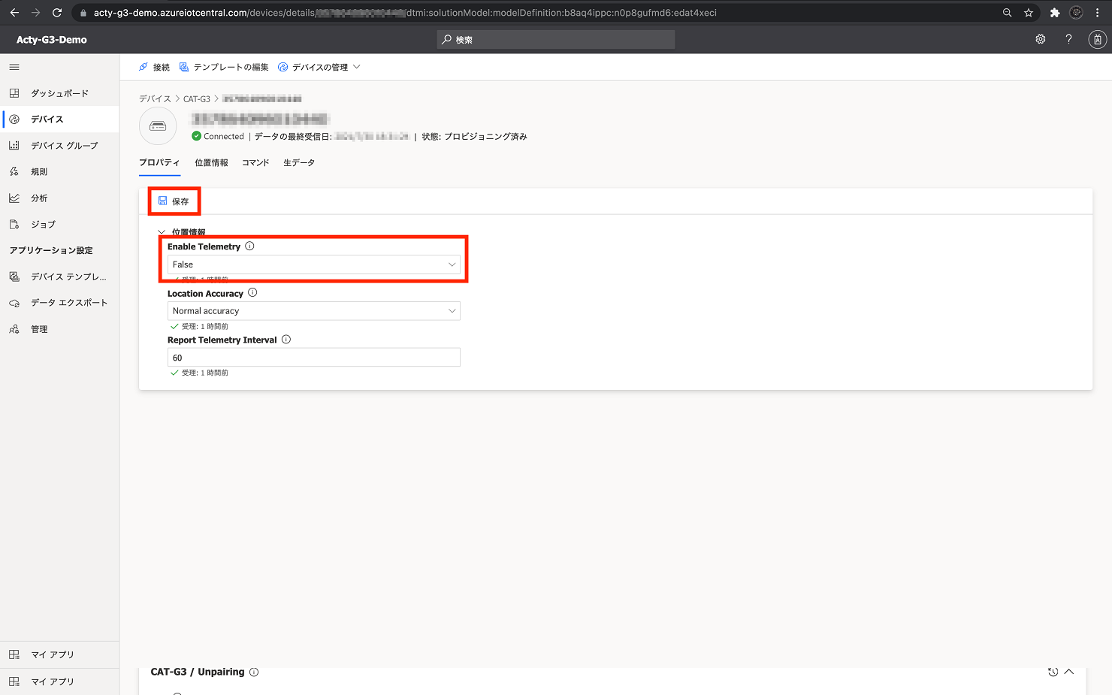Screen dimensions: 1112x695
Task: Open the command history icon for Unpairing
Action: coord(1053,672)
